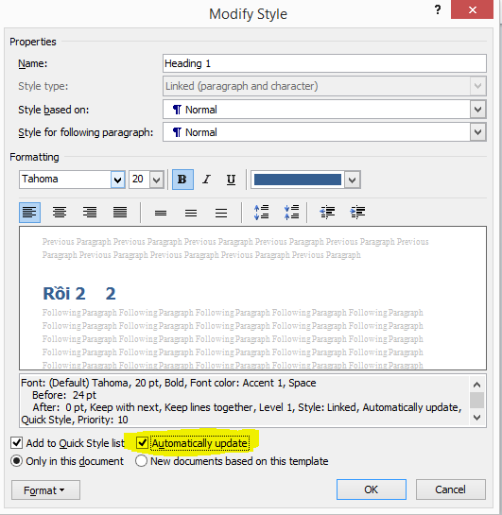Viewport: 502px width, 515px height.
Task: Click the increase indent icon
Action: pyautogui.click(x=357, y=213)
